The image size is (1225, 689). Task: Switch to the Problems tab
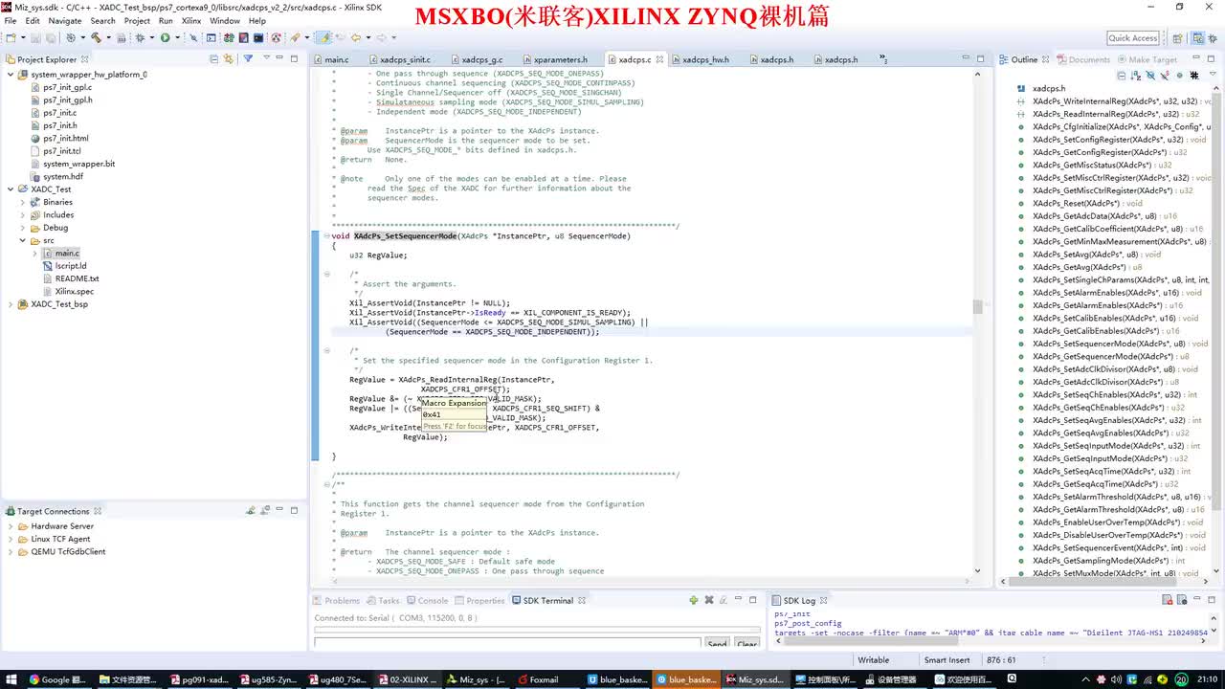pyautogui.click(x=335, y=601)
